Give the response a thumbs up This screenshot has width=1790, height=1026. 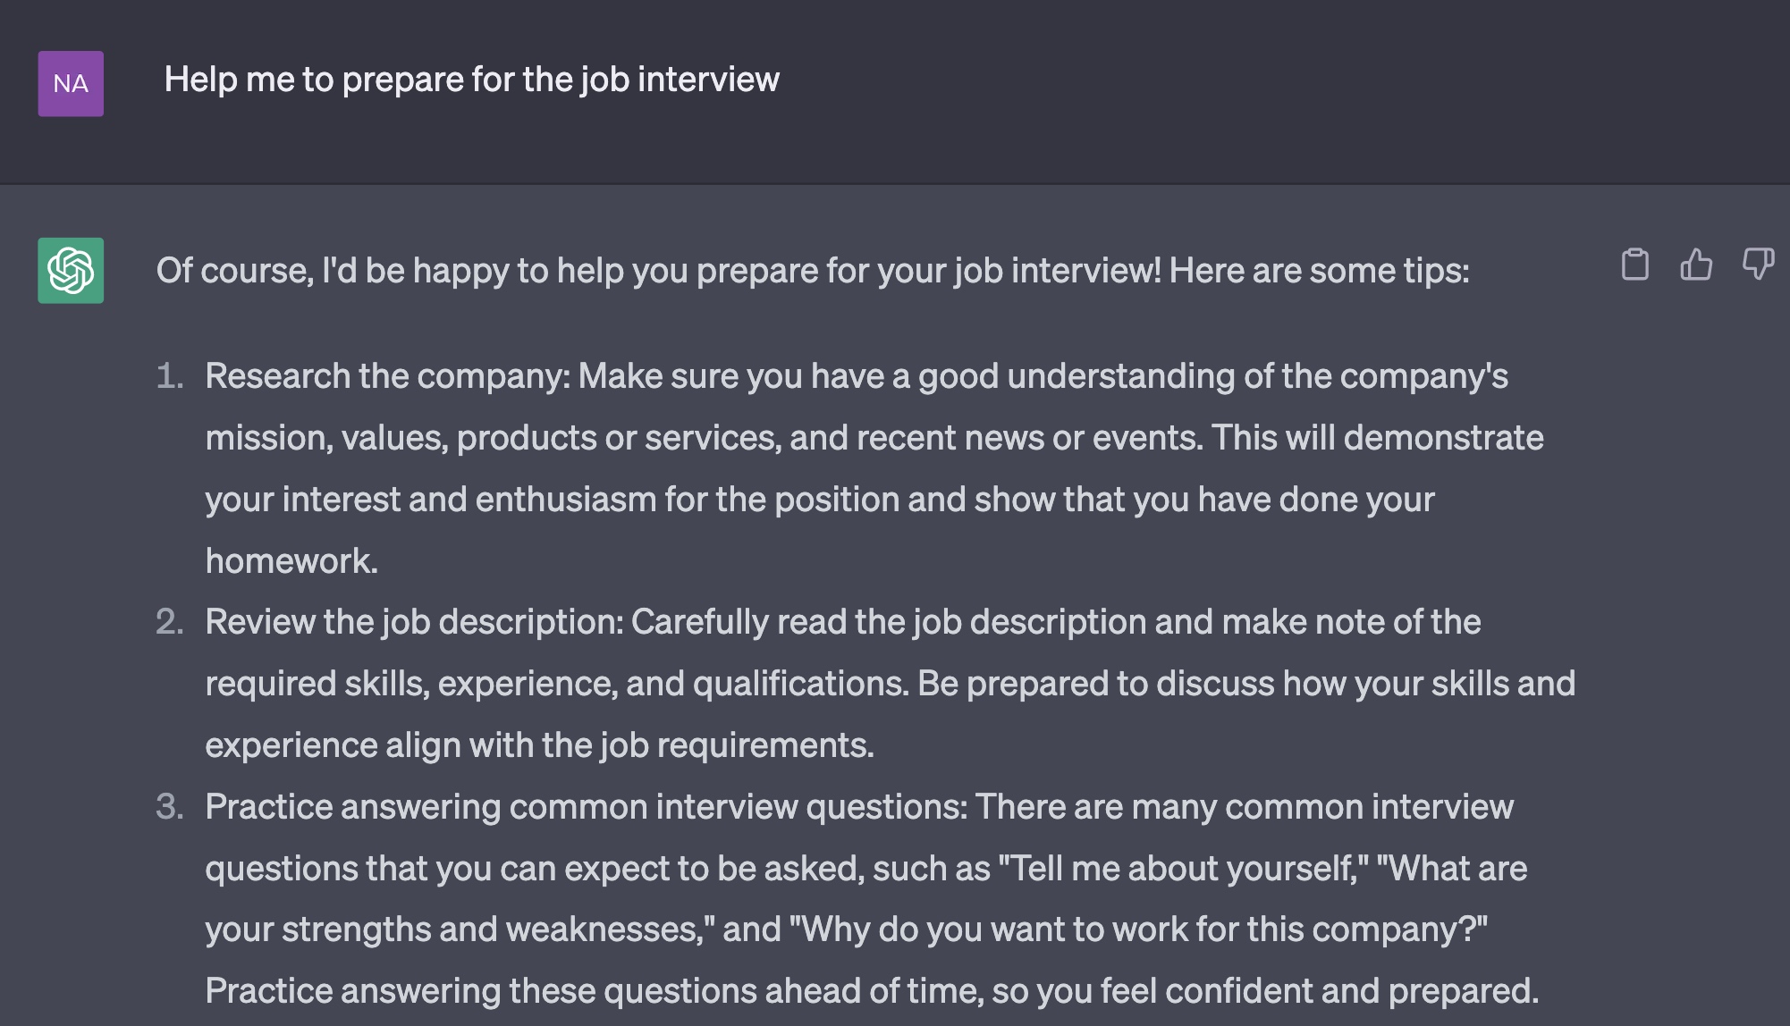pos(1695,265)
